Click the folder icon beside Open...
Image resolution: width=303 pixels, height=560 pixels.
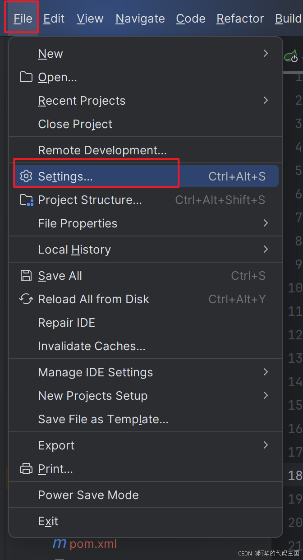[26, 77]
